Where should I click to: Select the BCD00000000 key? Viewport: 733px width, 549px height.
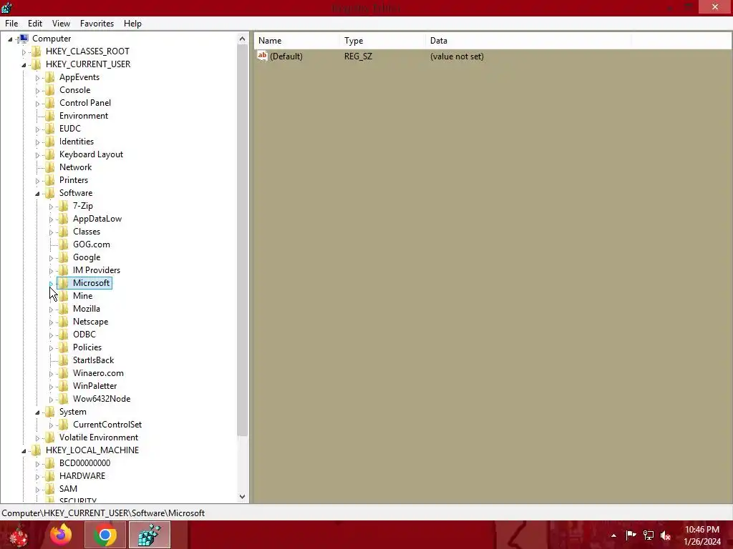point(84,463)
